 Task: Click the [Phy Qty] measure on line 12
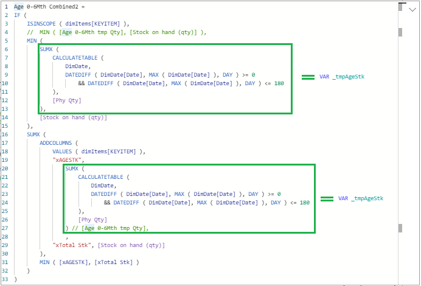point(67,100)
